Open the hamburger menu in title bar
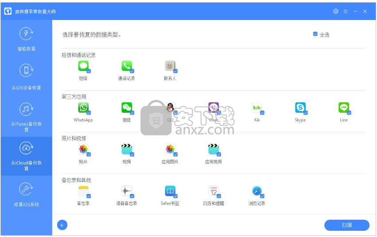The height and width of the screenshot is (237, 377). [x=346, y=12]
